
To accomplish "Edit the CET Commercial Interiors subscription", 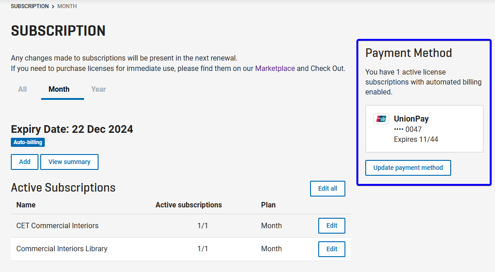I will [332, 225].
